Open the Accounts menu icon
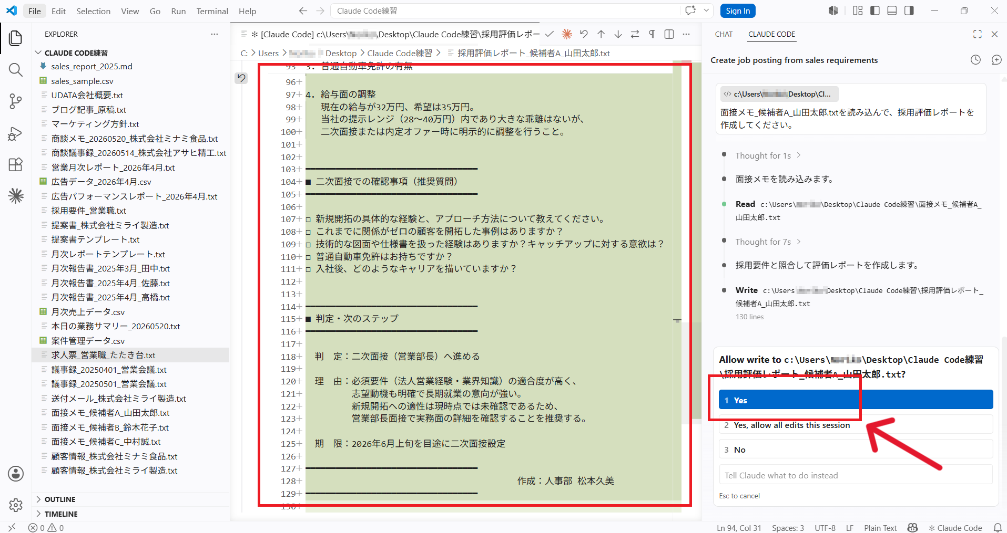 pyautogui.click(x=16, y=474)
